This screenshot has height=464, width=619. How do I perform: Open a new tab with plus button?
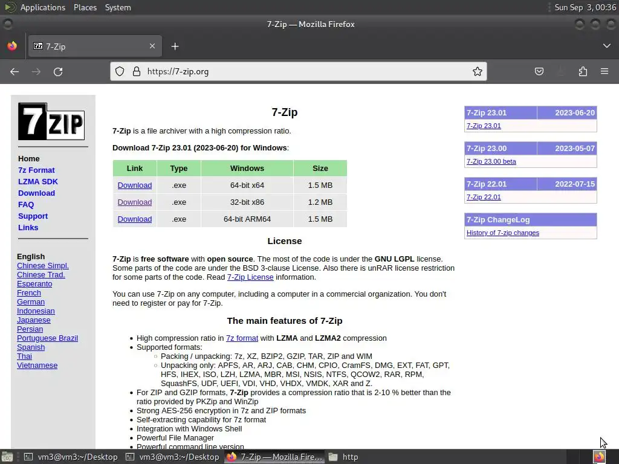click(x=175, y=47)
